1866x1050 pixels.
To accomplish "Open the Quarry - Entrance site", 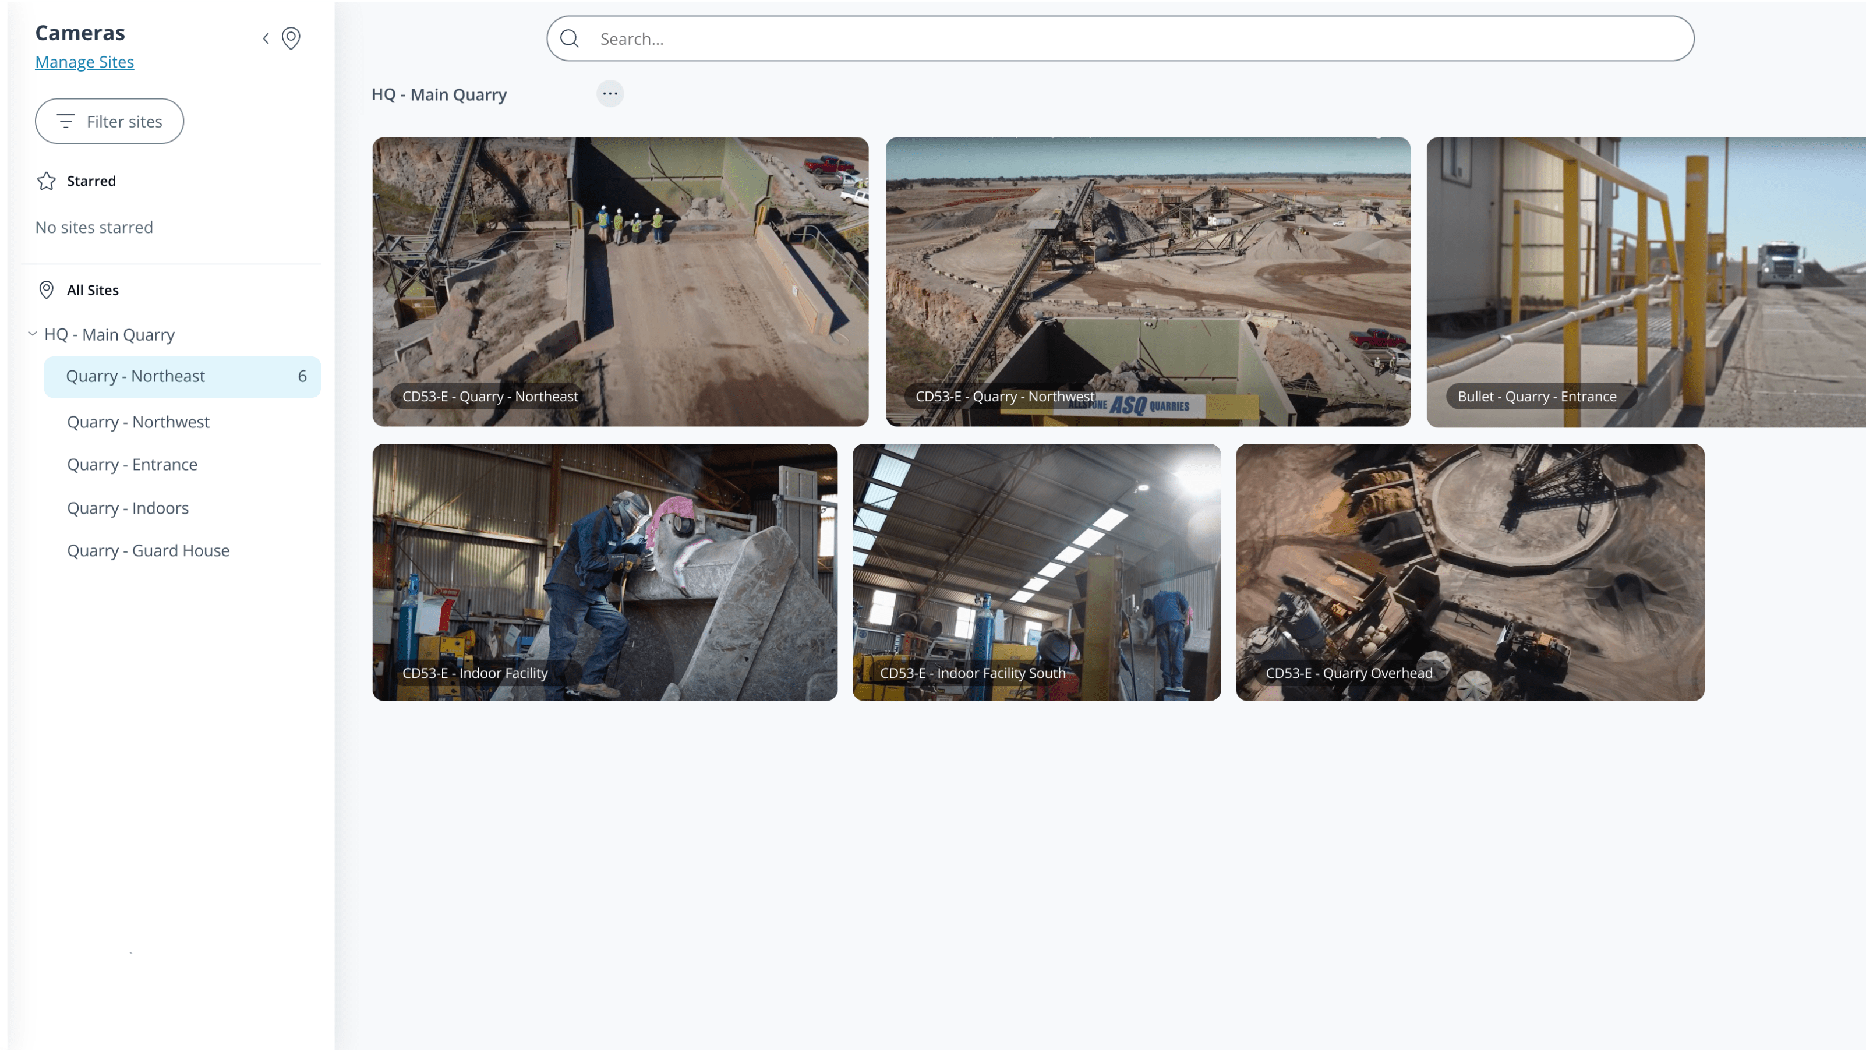I will click(133, 465).
